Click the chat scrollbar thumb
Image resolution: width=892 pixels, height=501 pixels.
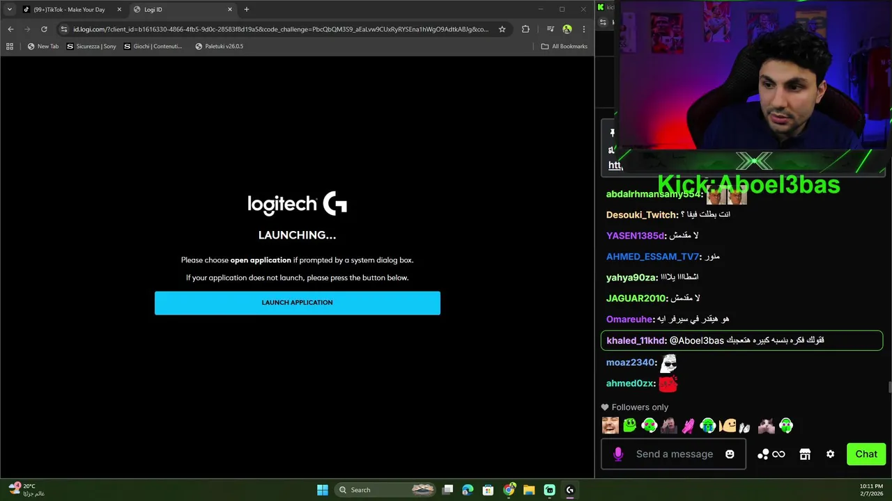[889, 388]
